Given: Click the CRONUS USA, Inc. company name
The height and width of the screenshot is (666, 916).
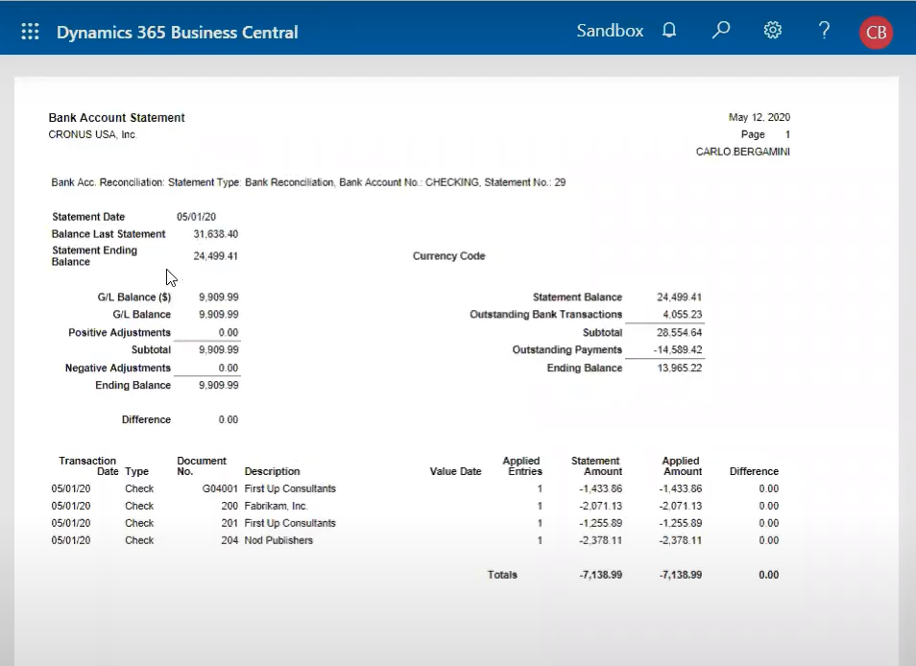Looking at the screenshot, I should (x=95, y=134).
